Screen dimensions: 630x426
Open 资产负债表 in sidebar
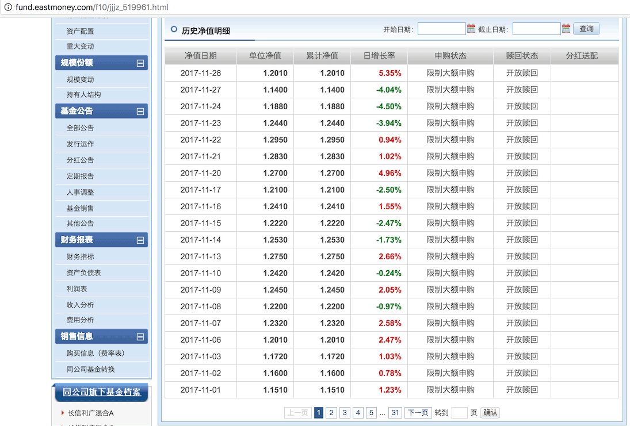83,273
